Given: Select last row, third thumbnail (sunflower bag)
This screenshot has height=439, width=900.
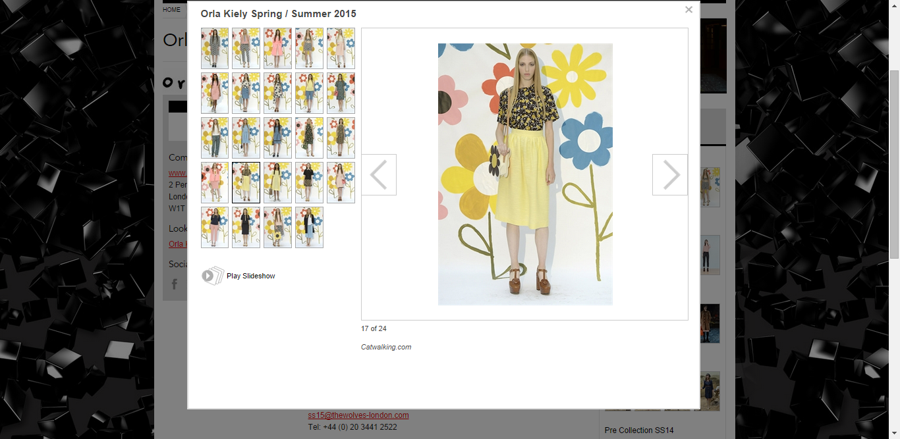Looking at the screenshot, I should pyautogui.click(x=277, y=227).
